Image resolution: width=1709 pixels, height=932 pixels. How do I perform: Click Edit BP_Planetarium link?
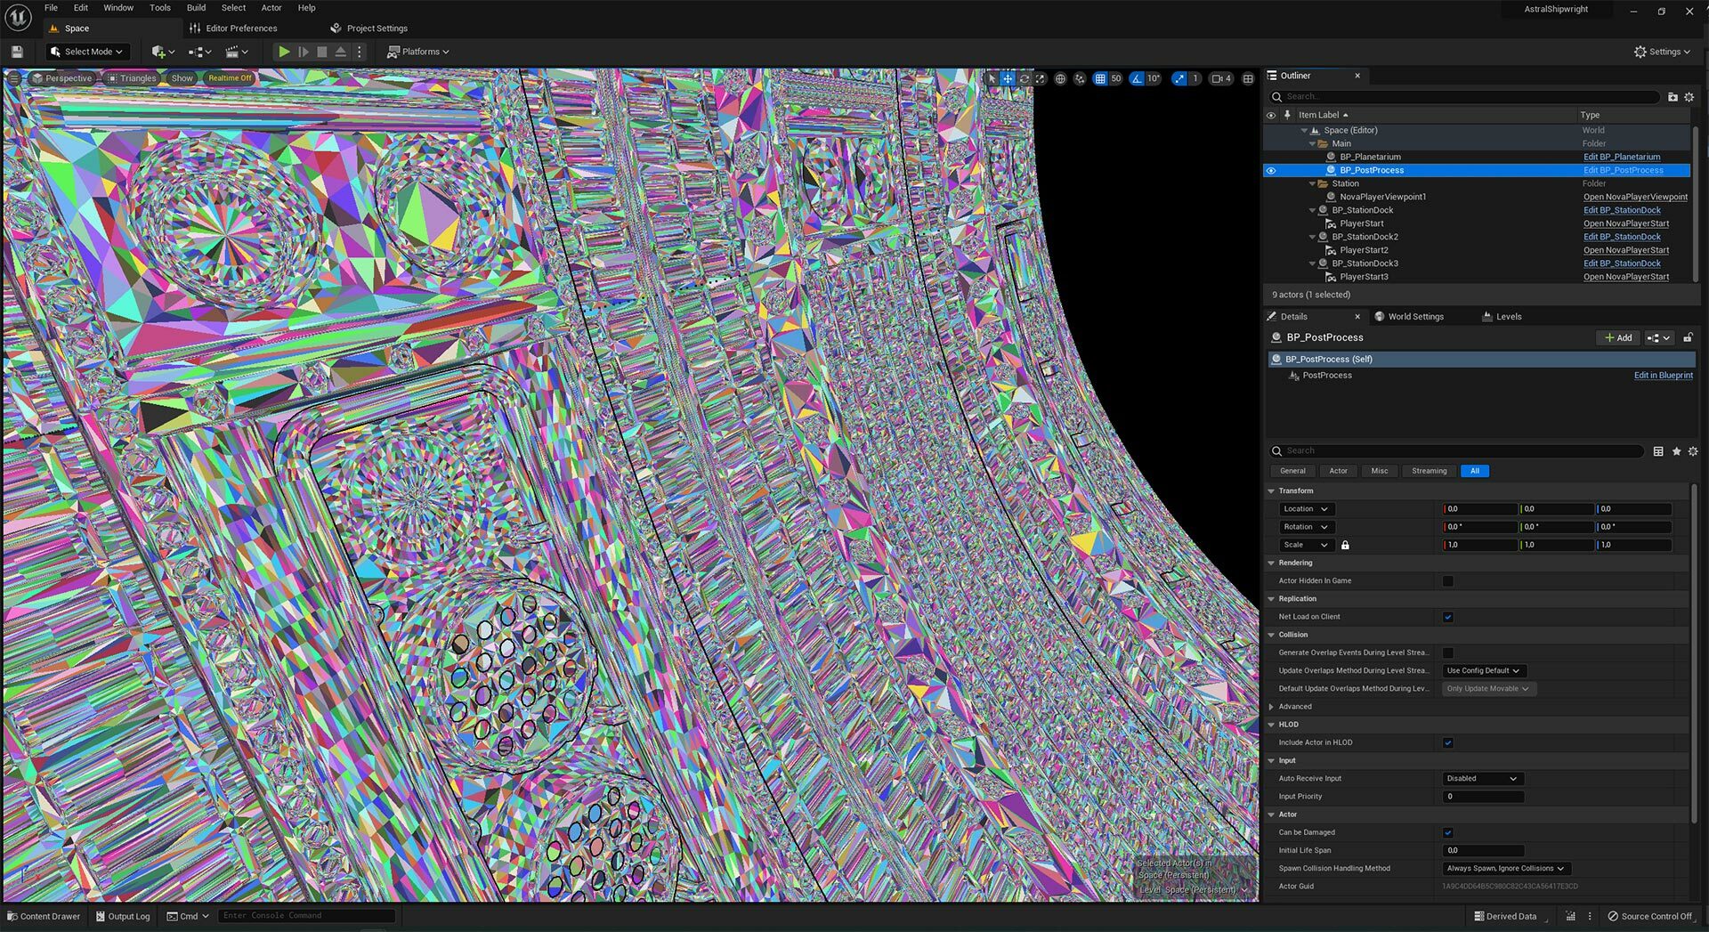[x=1622, y=158]
